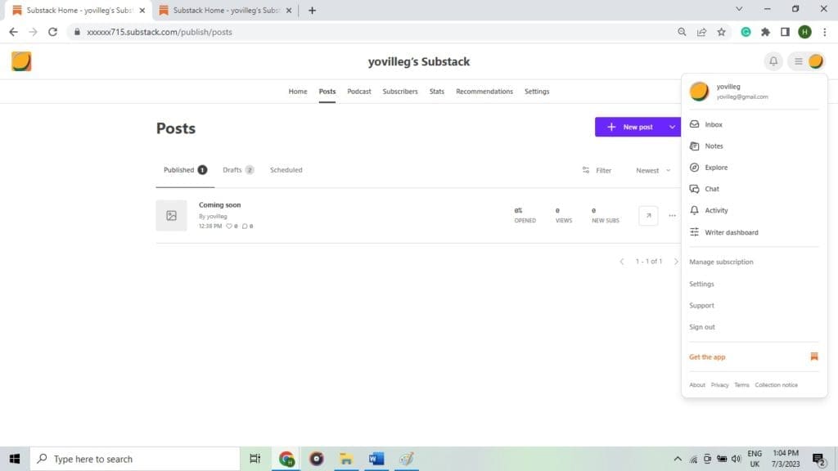838x471 pixels.
Task: Click Manage subscription in the menu
Action: coord(721,262)
